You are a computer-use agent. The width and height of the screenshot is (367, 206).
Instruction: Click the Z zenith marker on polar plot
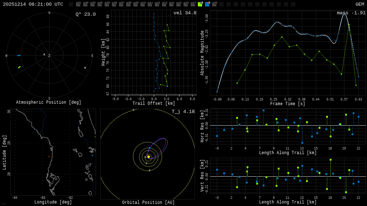click(49, 55)
